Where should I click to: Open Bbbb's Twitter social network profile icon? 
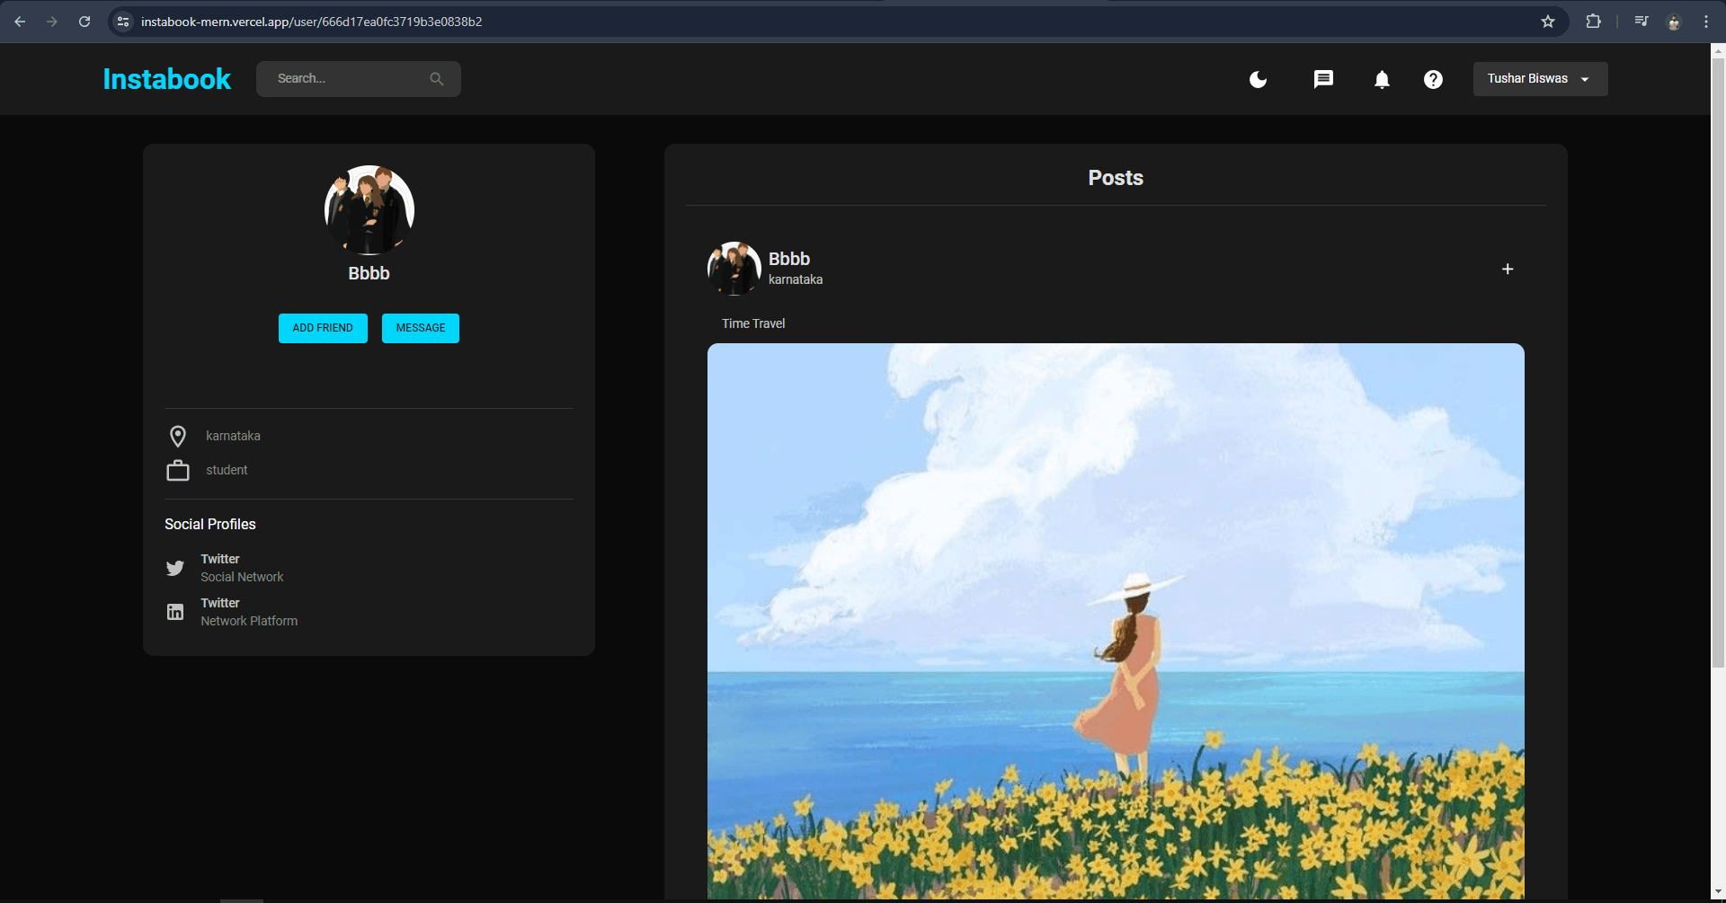click(x=175, y=568)
